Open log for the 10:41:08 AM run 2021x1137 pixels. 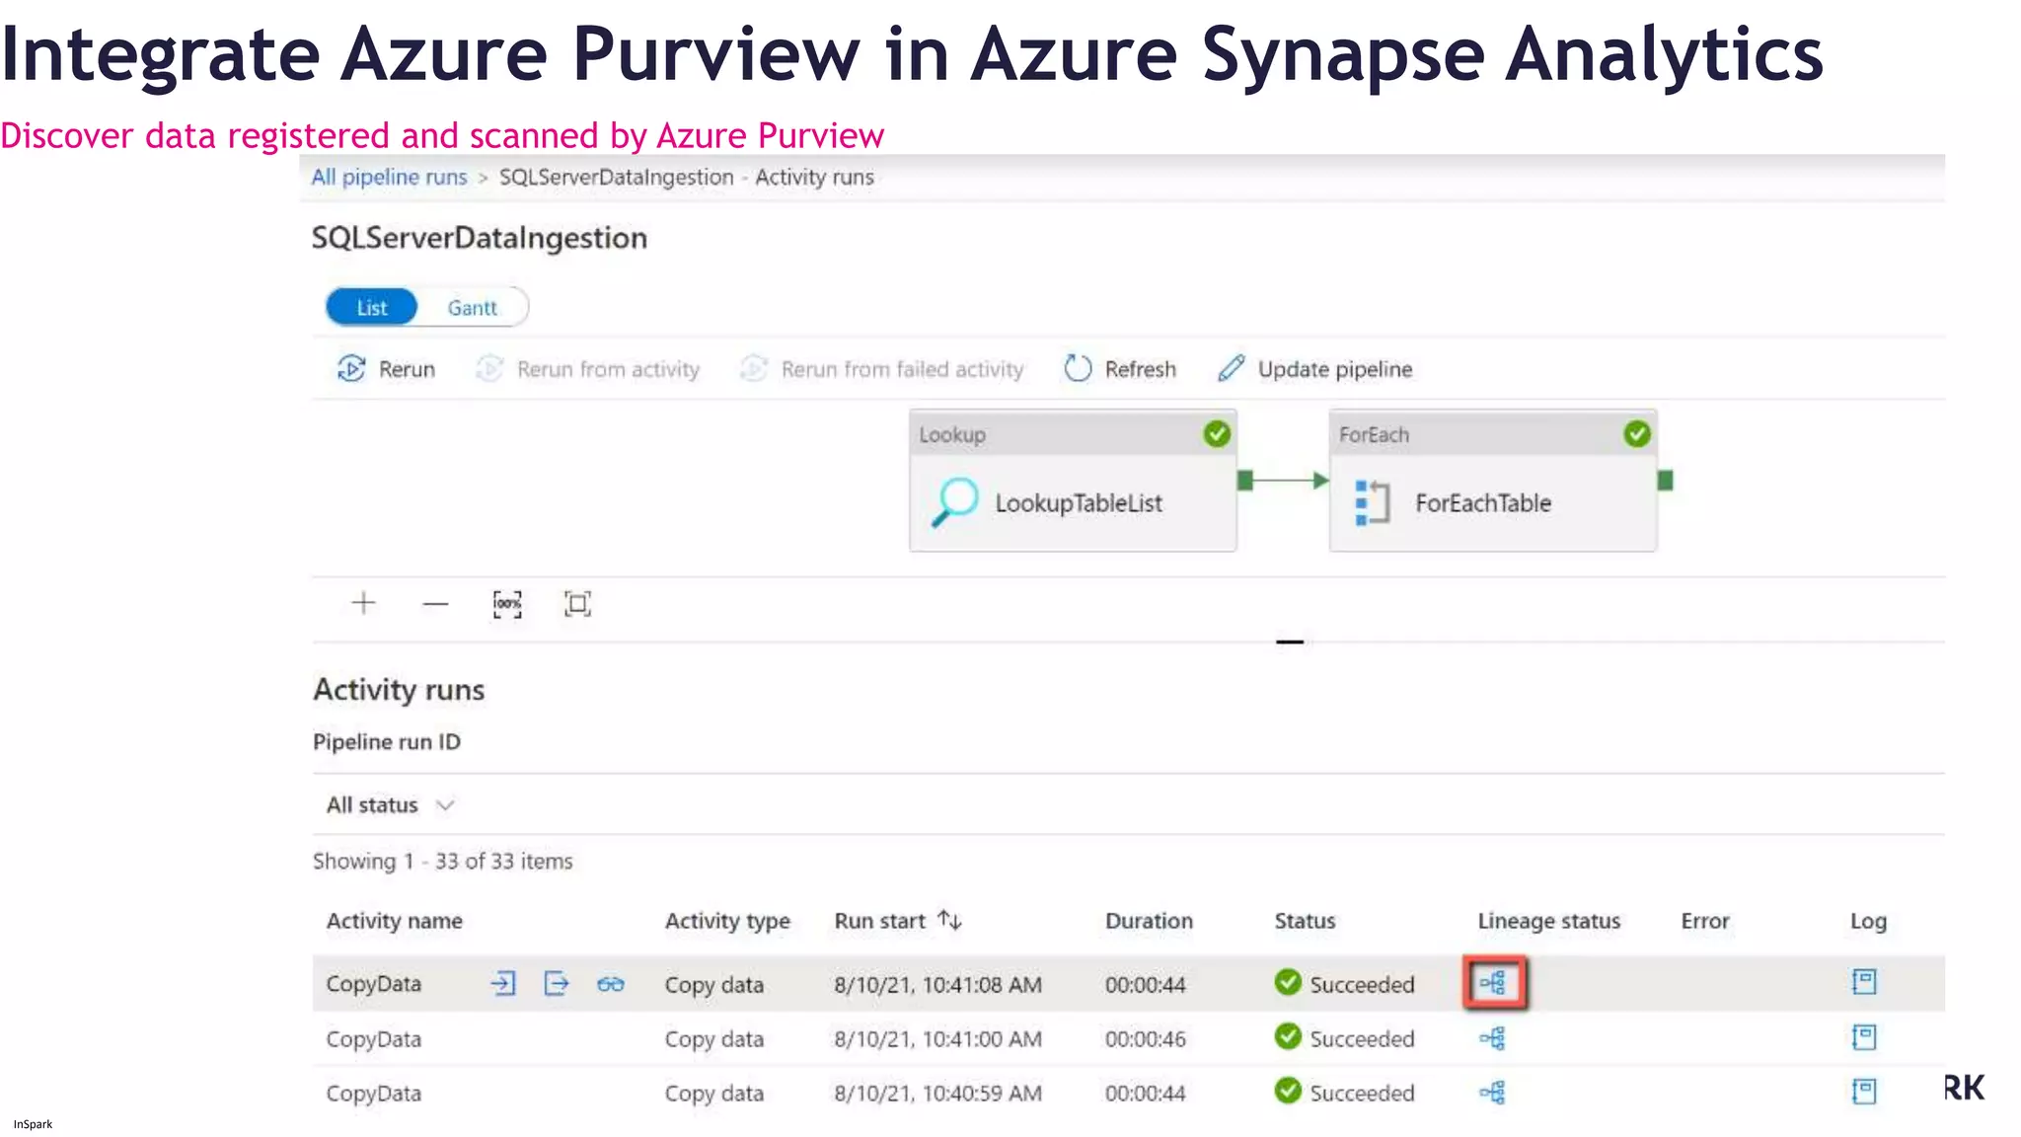point(1864,982)
